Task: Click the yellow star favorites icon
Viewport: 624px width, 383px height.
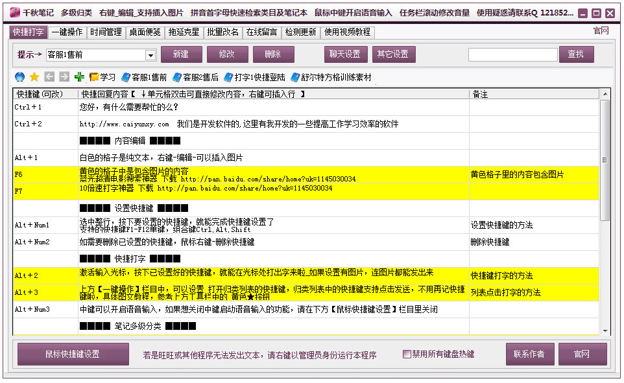Action: point(34,76)
